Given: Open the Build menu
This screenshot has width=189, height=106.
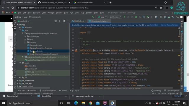Looking at the screenshot, I should (66, 13).
